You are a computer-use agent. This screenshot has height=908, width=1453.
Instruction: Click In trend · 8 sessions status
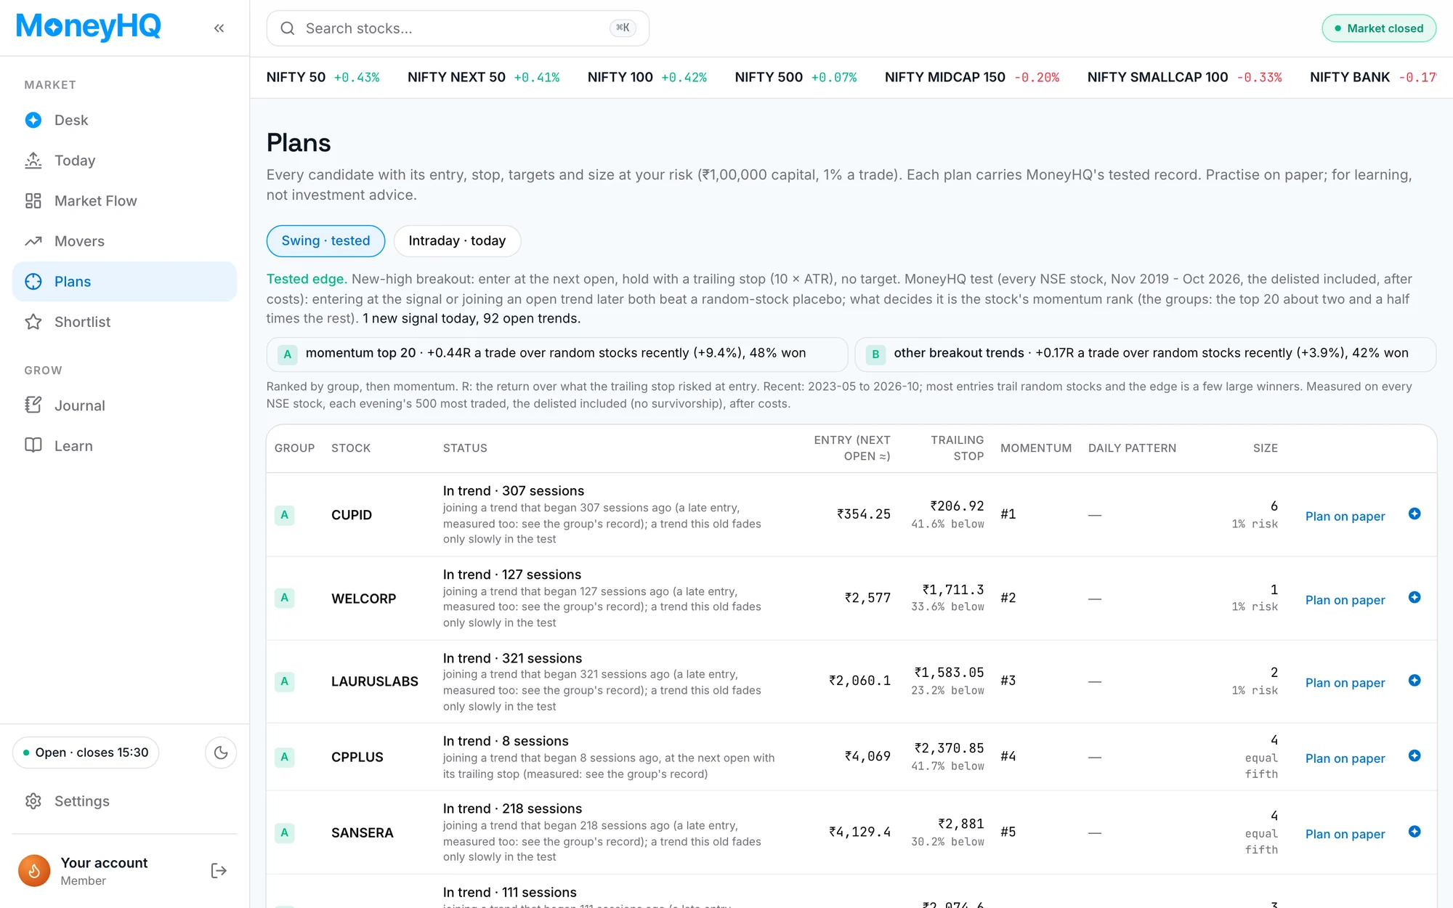[506, 741]
